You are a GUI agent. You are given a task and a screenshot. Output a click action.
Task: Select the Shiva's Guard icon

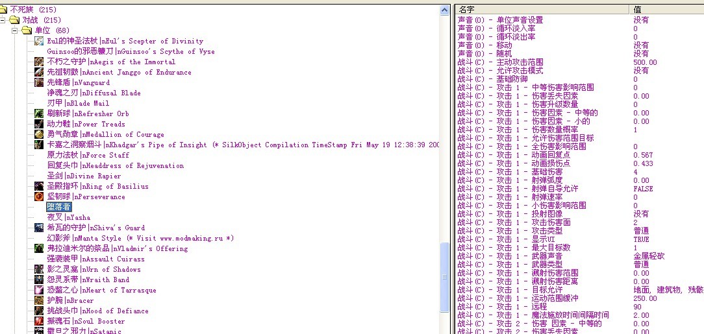tap(39, 228)
